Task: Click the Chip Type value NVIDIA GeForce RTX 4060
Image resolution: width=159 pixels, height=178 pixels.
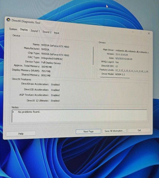Action: (55, 54)
